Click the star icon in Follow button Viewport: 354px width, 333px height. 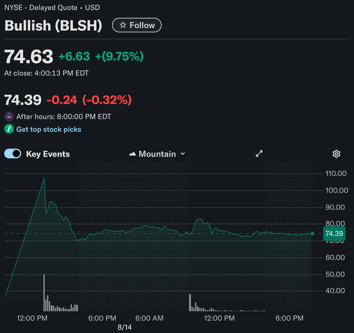click(x=123, y=25)
